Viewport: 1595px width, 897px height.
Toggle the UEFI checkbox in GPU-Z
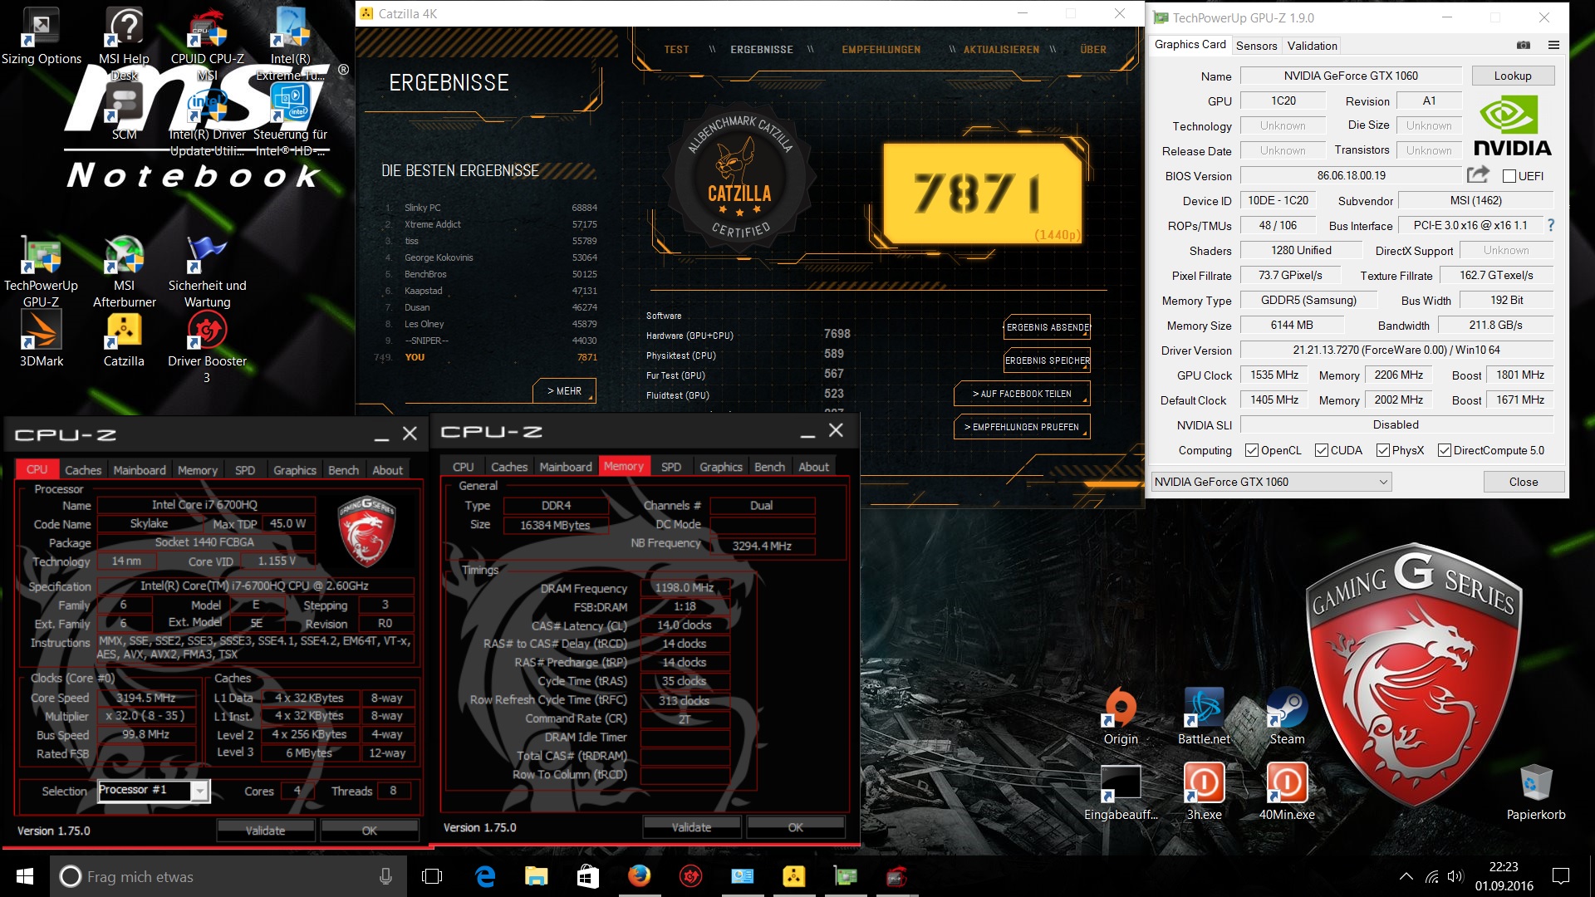[x=1509, y=176]
